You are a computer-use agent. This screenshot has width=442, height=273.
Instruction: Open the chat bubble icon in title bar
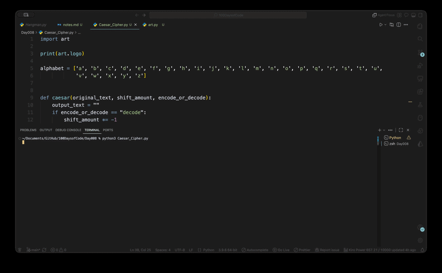tap(407, 15)
